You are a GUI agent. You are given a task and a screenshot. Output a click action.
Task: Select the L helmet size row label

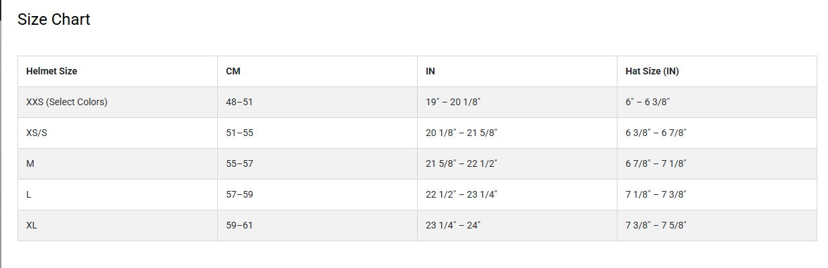click(x=29, y=194)
